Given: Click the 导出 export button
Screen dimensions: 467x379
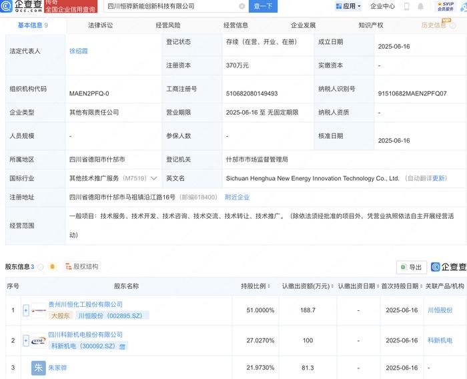Looking at the screenshot, I should pyautogui.click(x=412, y=268).
